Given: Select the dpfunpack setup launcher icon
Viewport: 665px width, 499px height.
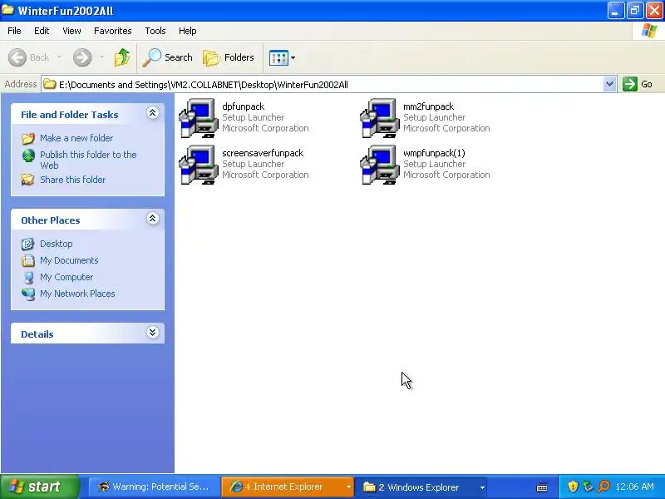Looking at the screenshot, I should pyautogui.click(x=199, y=118).
